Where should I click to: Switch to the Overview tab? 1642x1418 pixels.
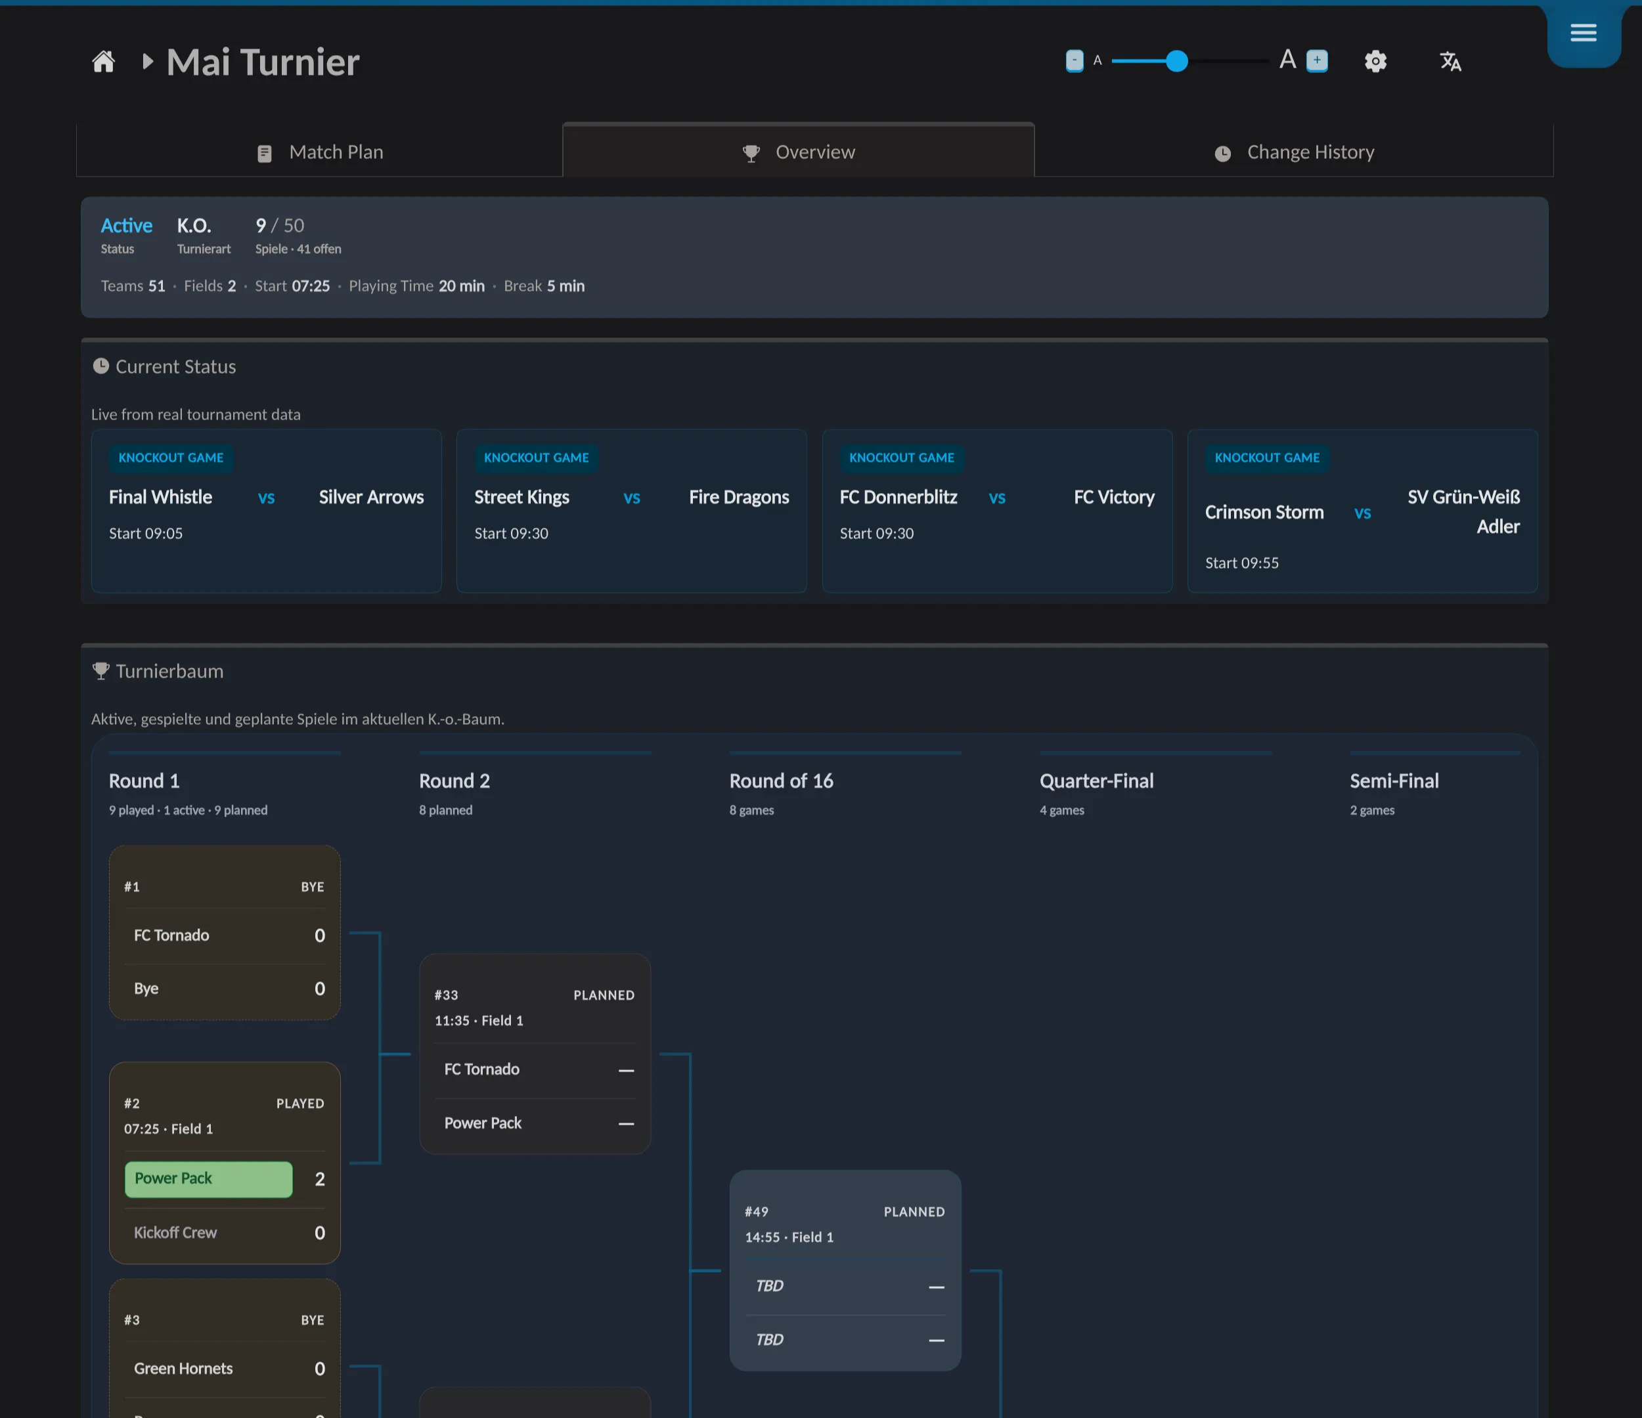[x=799, y=150]
